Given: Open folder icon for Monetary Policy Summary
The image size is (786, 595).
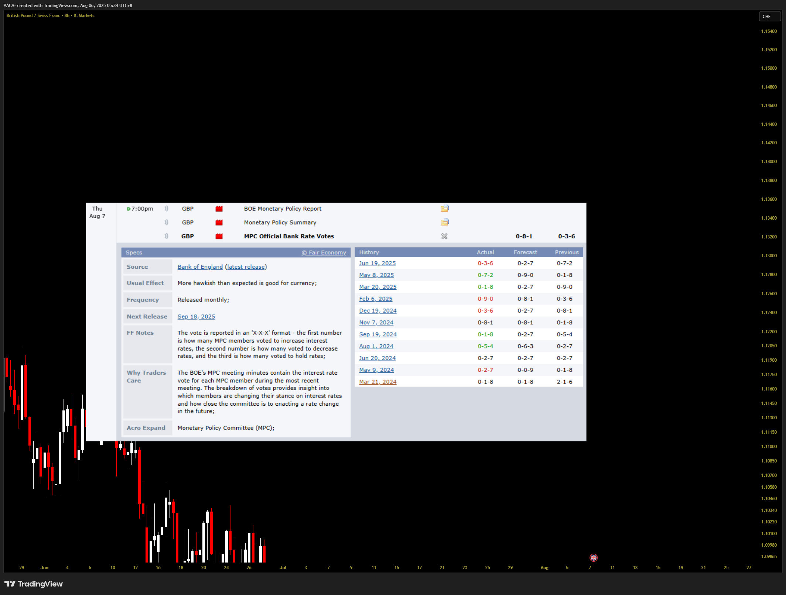Looking at the screenshot, I should [445, 222].
